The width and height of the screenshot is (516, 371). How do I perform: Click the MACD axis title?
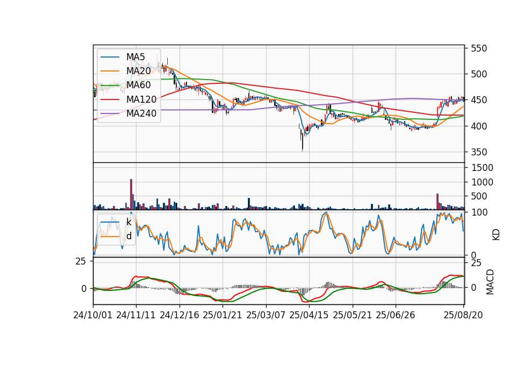[490, 282]
